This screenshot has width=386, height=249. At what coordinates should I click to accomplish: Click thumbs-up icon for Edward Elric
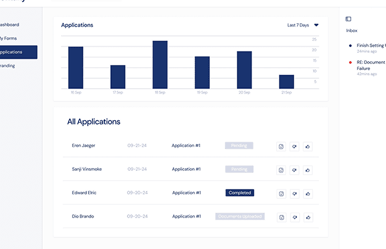(308, 194)
